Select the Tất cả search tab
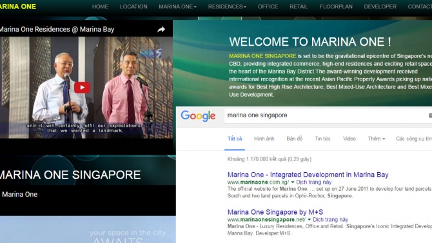The image size is (432, 243). click(235, 139)
